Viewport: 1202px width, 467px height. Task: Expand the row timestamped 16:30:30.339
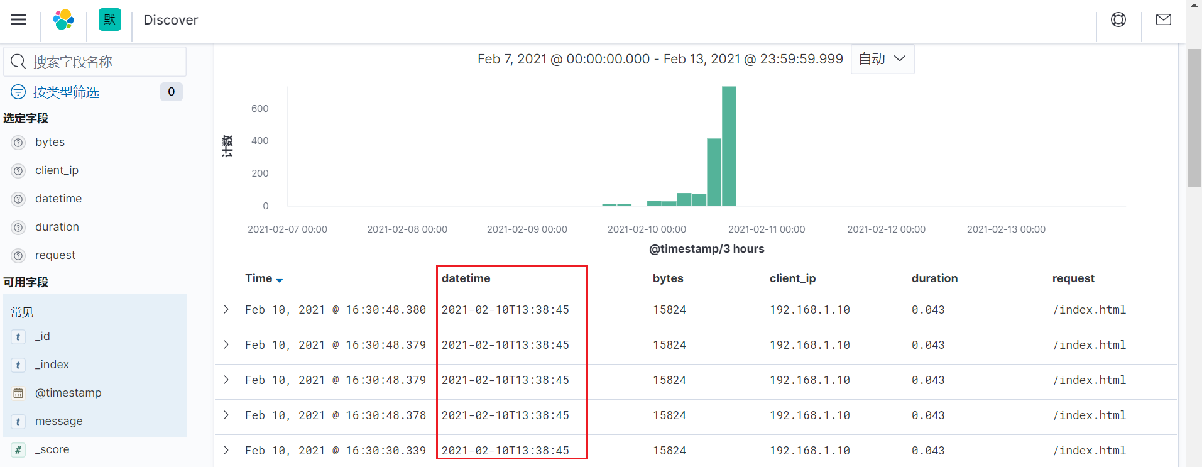(x=226, y=450)
